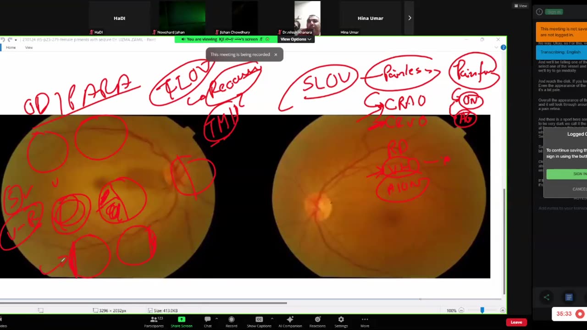Screen dimensions: 587x330
Task: Click the blue Paint help icon
Action: [x=503, y=48]
